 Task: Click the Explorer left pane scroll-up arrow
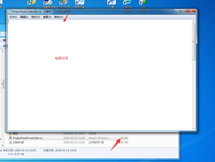(x=2, y=51)
